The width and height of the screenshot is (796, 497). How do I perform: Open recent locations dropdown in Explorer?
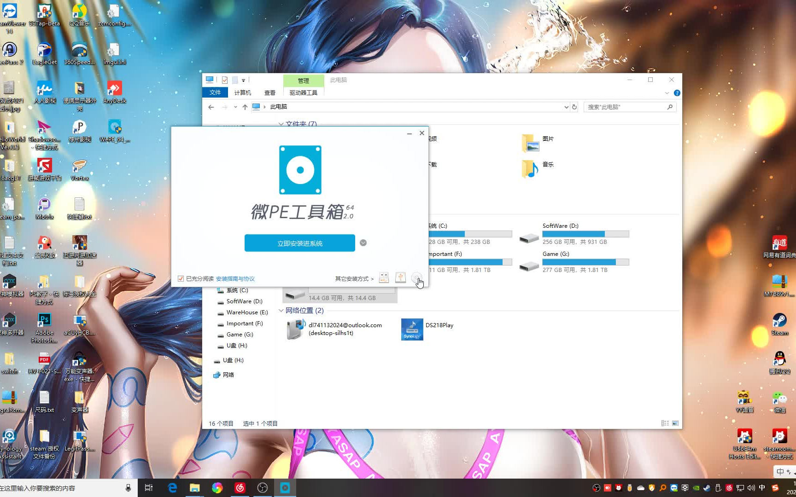coord(235,107)
